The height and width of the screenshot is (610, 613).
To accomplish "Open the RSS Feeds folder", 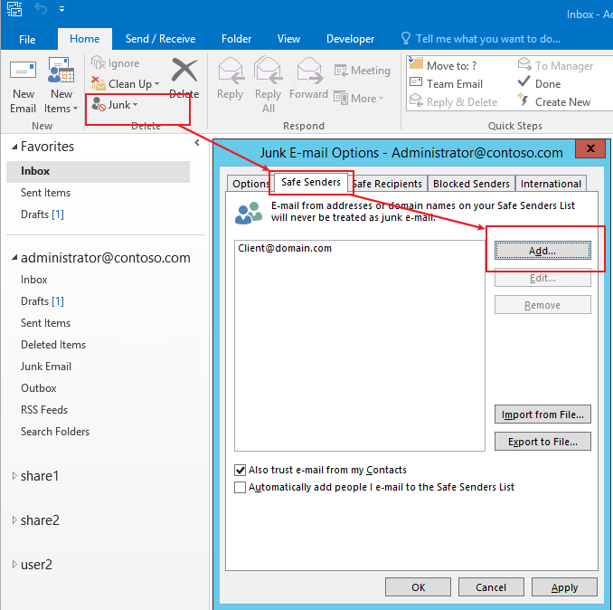I will pyautogui.click(x=44, y=410).
